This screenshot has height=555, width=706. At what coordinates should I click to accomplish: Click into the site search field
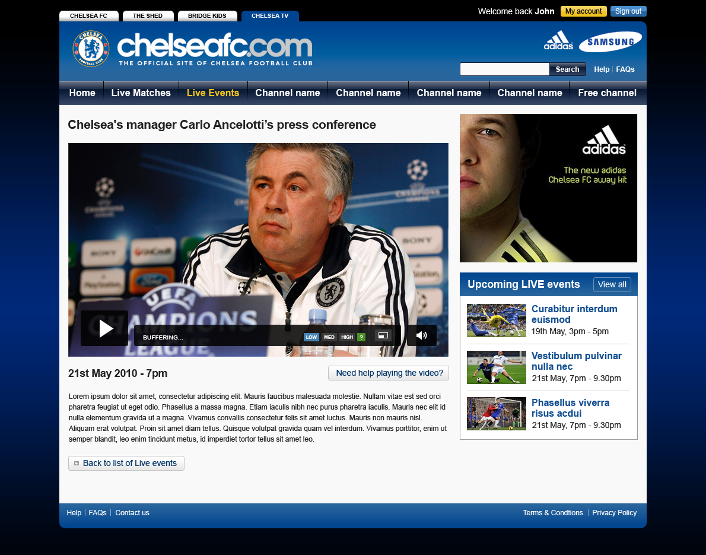[x=505, y=69]
